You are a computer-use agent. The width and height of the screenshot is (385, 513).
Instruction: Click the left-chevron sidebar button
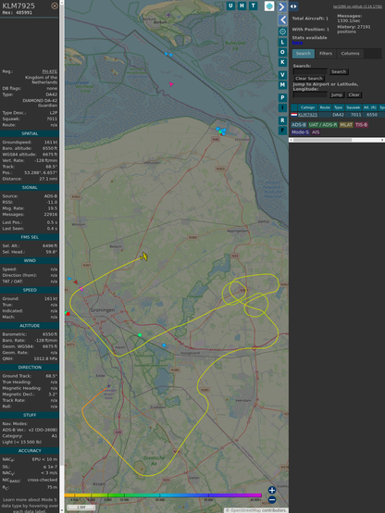[x=282, y=19]
